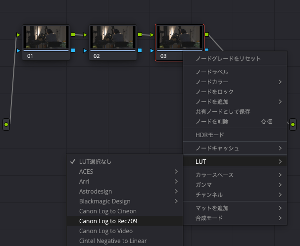Click node 02 blue key input triangle
300x246 pixels.
click(86, 50)
